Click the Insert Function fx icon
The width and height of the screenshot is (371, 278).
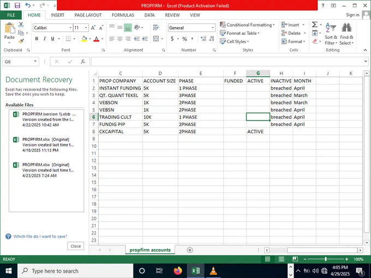pos(83,62)
